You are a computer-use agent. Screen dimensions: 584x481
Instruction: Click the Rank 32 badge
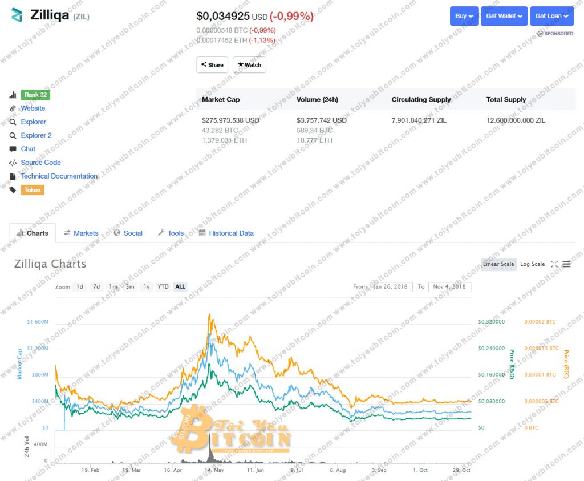(35, 95)
